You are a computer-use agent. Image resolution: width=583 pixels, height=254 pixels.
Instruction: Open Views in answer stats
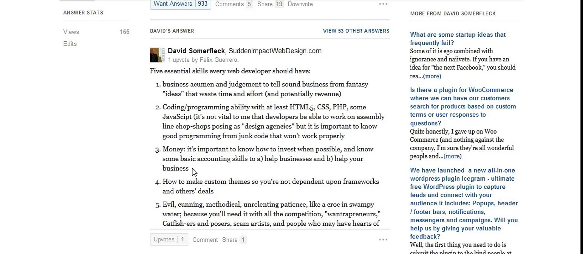click(71, 32)
